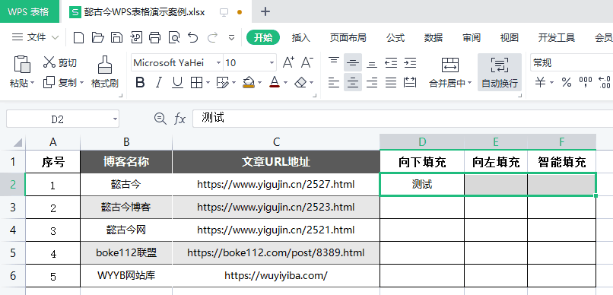Click the Undo arrow icon
The height and width of the screenshot is (295, 613).
(192, 37)
